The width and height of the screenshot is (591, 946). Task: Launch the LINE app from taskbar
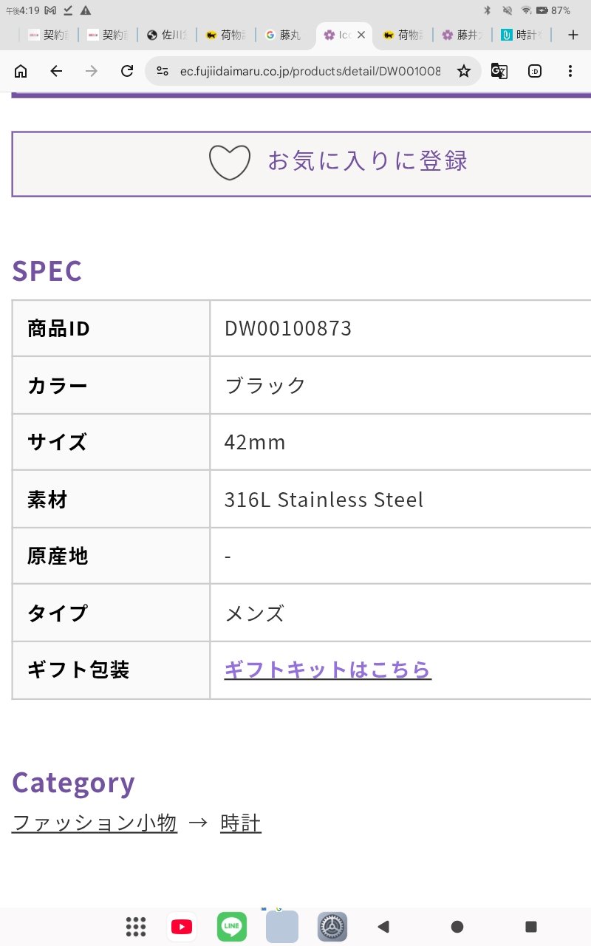[x=232, y=926]
